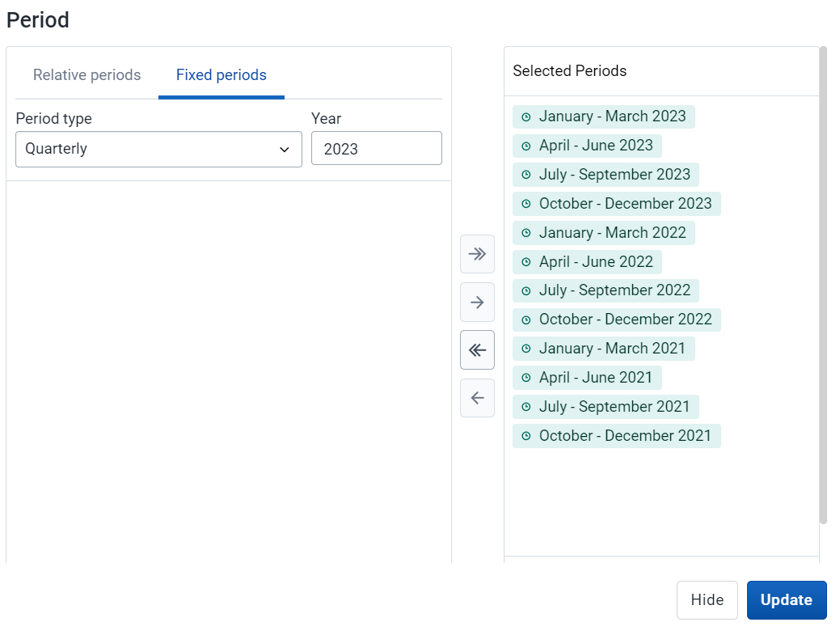This screenshot has height=635, width=840.
Task: Click the Update button
Action: 787,600
